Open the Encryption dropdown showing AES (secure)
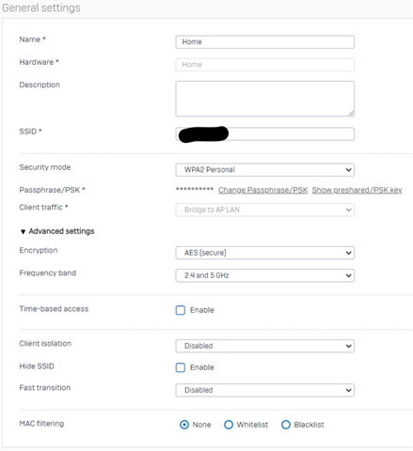The height and width of the screenshot is (451, 413). point(265,253)
